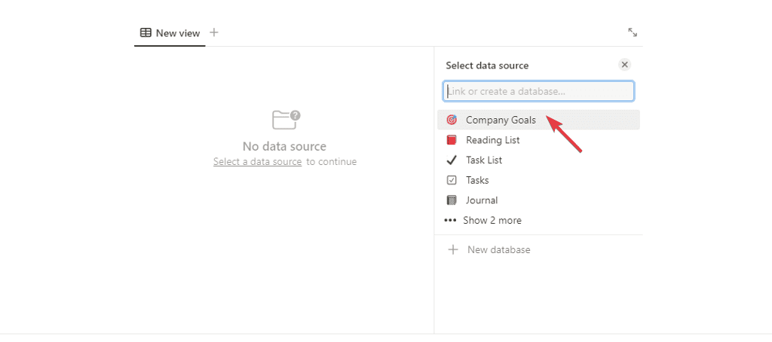Choose Reading List database
772x342 pixels.
[492, 140]
